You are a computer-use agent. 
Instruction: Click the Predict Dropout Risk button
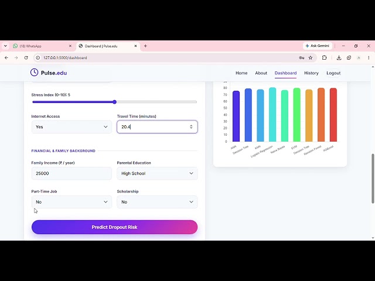pos(115,227)
